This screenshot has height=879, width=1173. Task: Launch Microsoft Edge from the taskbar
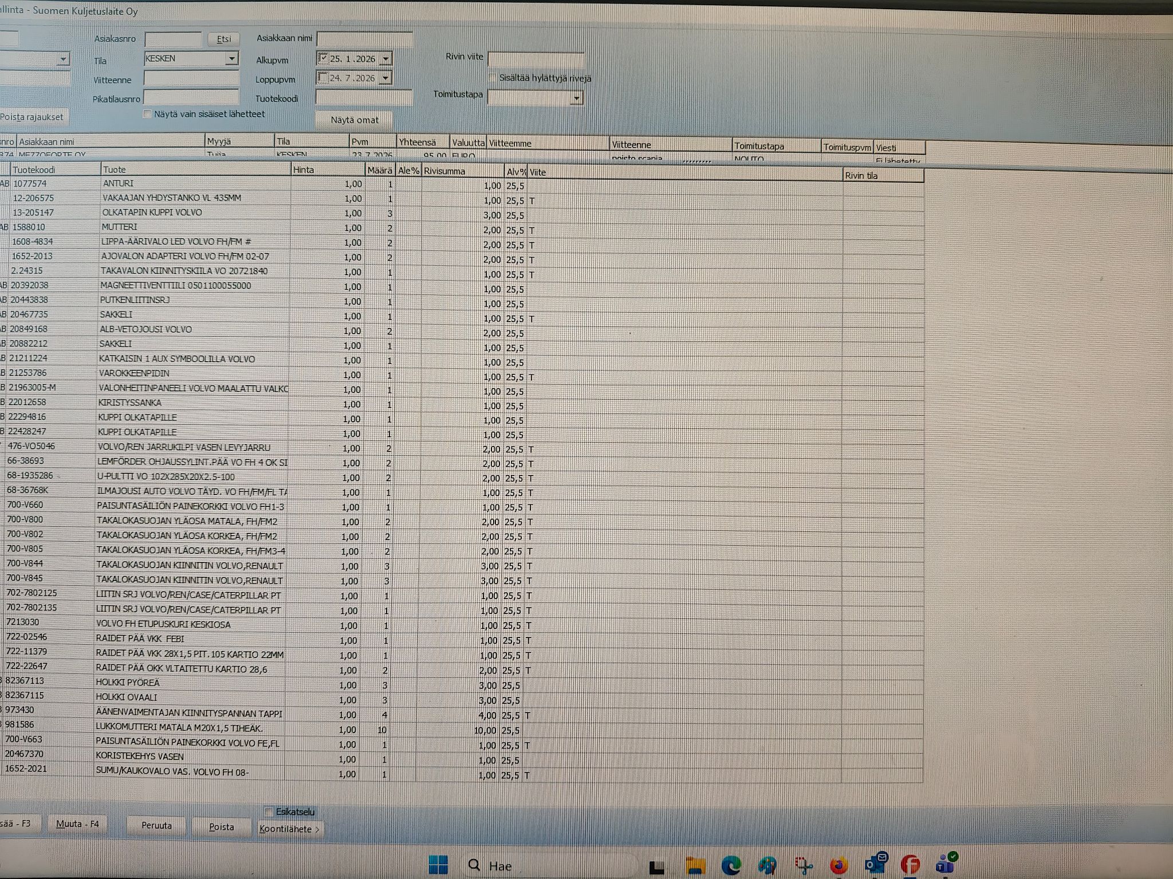pos(731,865)
